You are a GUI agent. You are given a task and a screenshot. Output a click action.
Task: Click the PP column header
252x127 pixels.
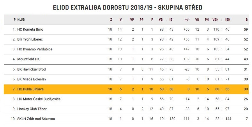[142, 20]
